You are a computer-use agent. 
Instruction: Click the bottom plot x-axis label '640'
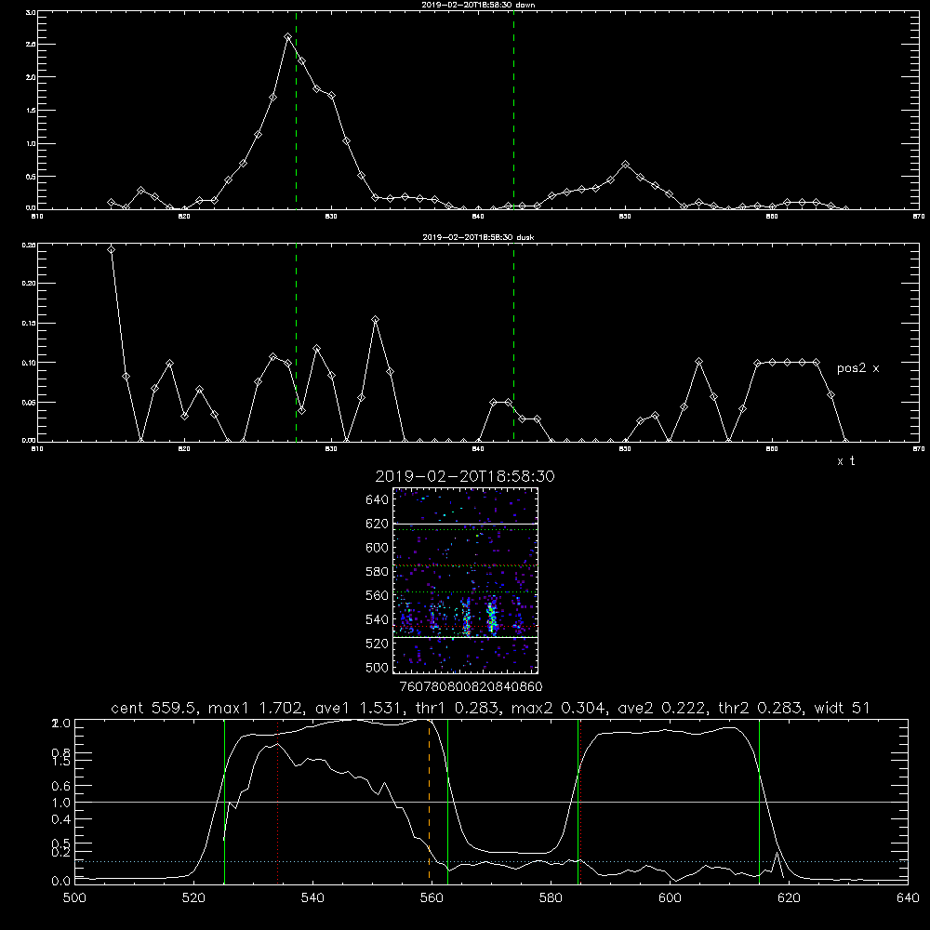(x=908, y=898)
